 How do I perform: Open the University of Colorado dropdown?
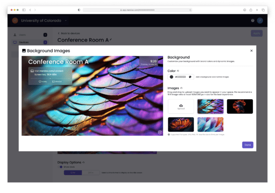(x=66, y=21)
